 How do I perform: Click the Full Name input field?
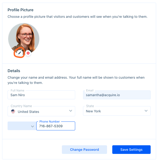click(x=41, y=95)
